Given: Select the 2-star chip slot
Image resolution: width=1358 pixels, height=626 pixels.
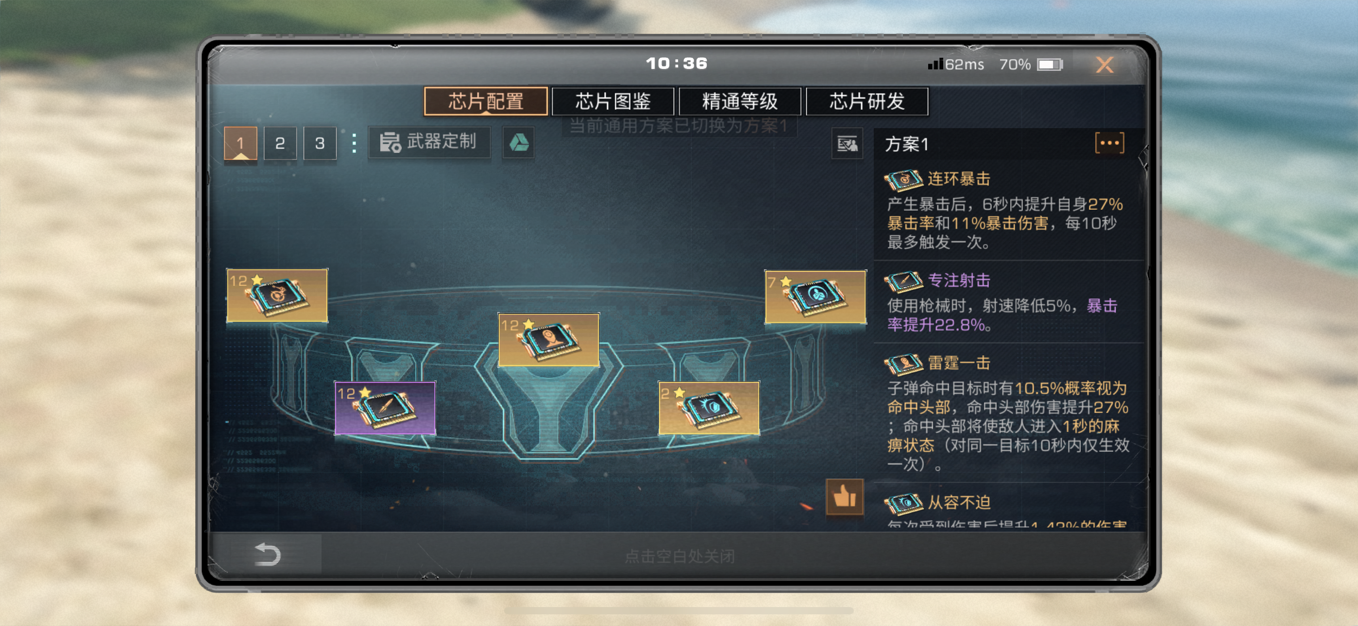Looking at the screenshot, I should click(x=709, y=408).
